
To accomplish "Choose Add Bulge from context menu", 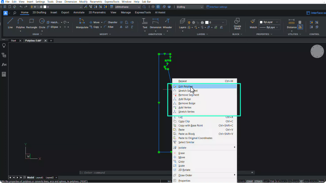I will tap(205, 99).
